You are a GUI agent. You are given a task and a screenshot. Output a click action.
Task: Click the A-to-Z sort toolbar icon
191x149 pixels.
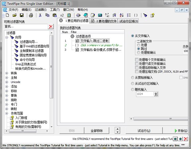122,15
